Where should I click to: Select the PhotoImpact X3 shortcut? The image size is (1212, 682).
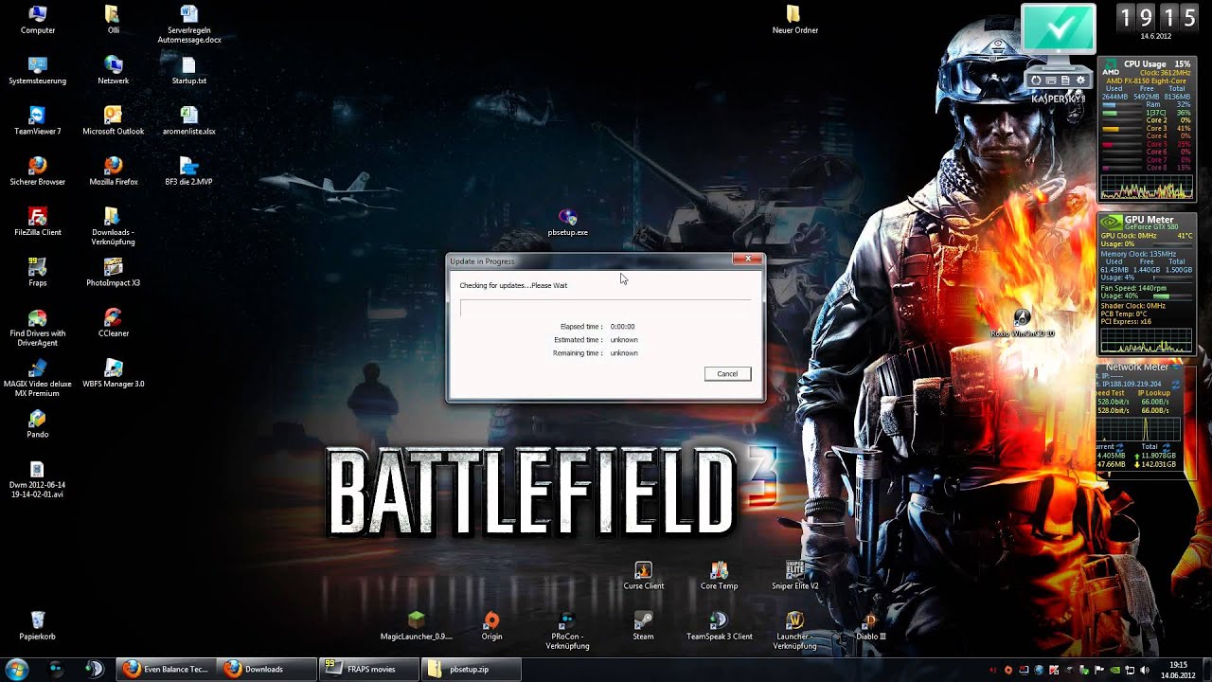[113, 273]
